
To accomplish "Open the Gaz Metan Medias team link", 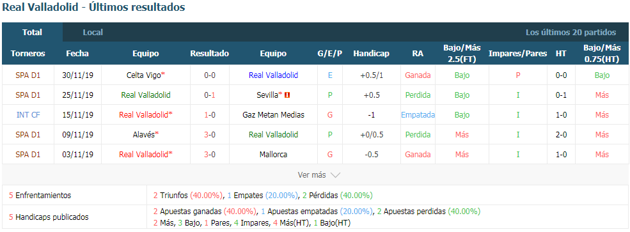I will 273,115.
